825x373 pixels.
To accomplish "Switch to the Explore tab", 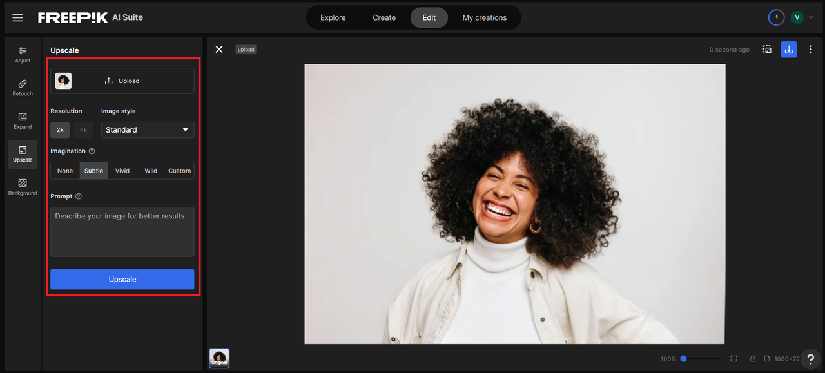I will click(333, 17).
